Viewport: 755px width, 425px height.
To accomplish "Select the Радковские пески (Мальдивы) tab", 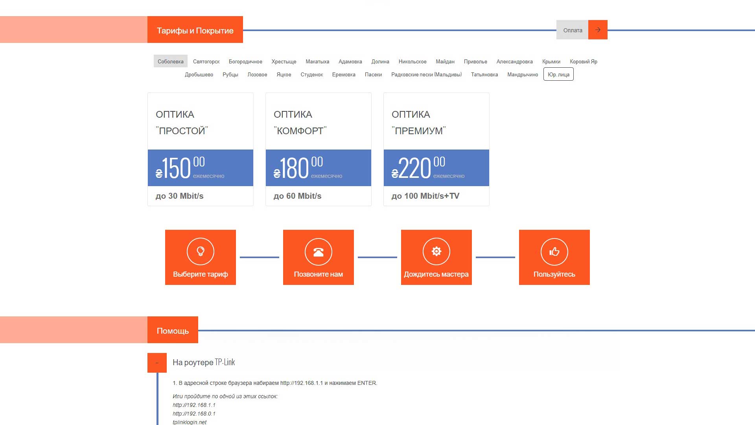I will point(426,74).
